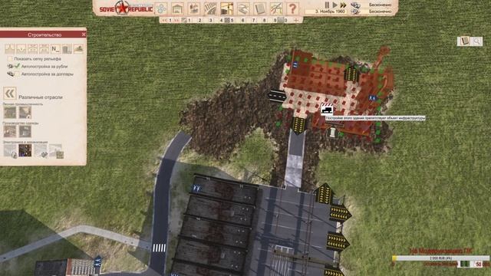The image size is (491, 276).
Task: Select the N_ naming tool icon
Action: point(55,49)
